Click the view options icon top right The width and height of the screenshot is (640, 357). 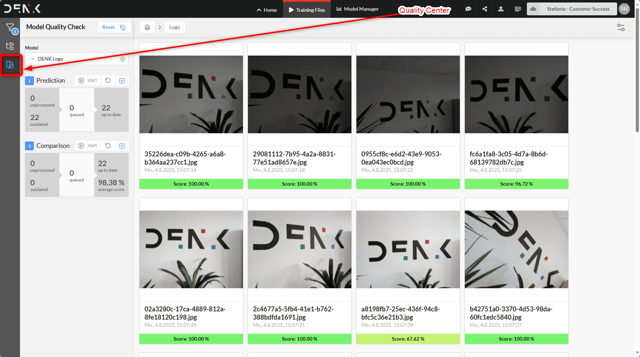click(x=620, y=27)
